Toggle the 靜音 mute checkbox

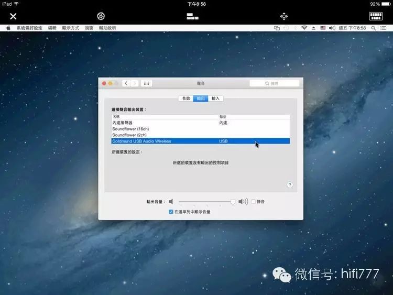(254, 202)
